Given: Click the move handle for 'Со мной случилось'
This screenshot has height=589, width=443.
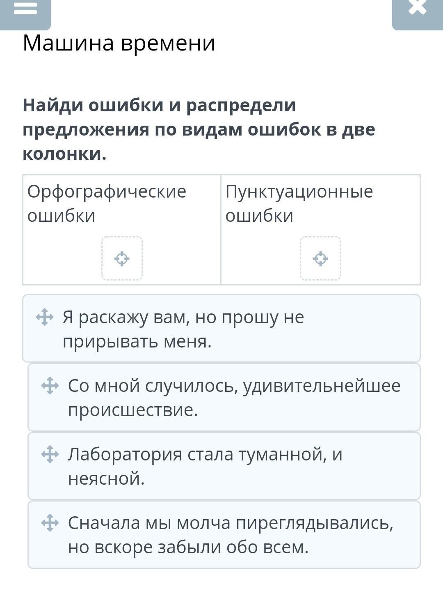Looking at the screenshot, I should point(50,386).
